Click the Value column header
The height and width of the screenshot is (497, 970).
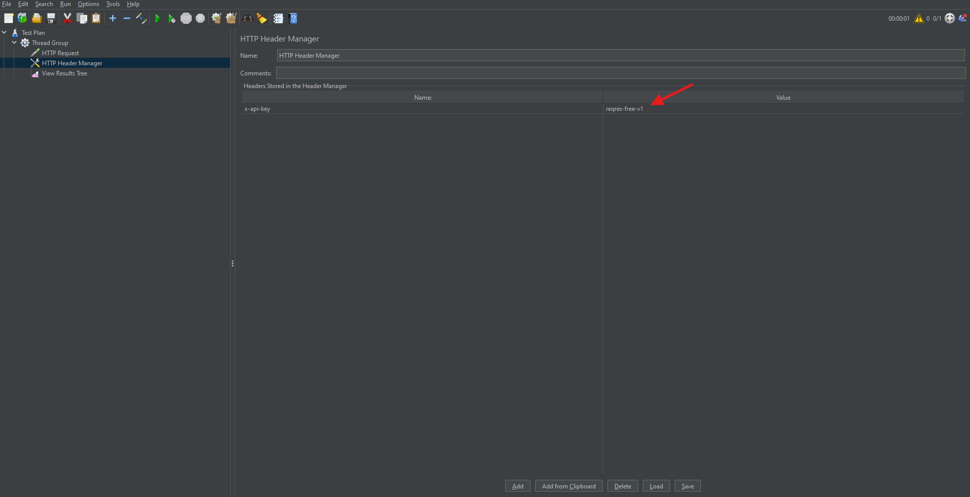click(783, 97)
